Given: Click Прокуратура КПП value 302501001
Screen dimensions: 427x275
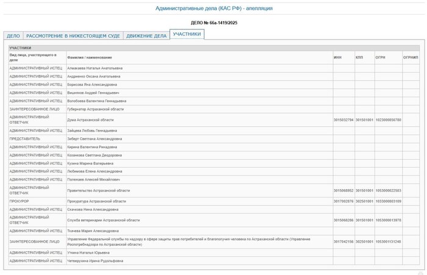Looking at the screenshot, I should [x=365, y=201].
